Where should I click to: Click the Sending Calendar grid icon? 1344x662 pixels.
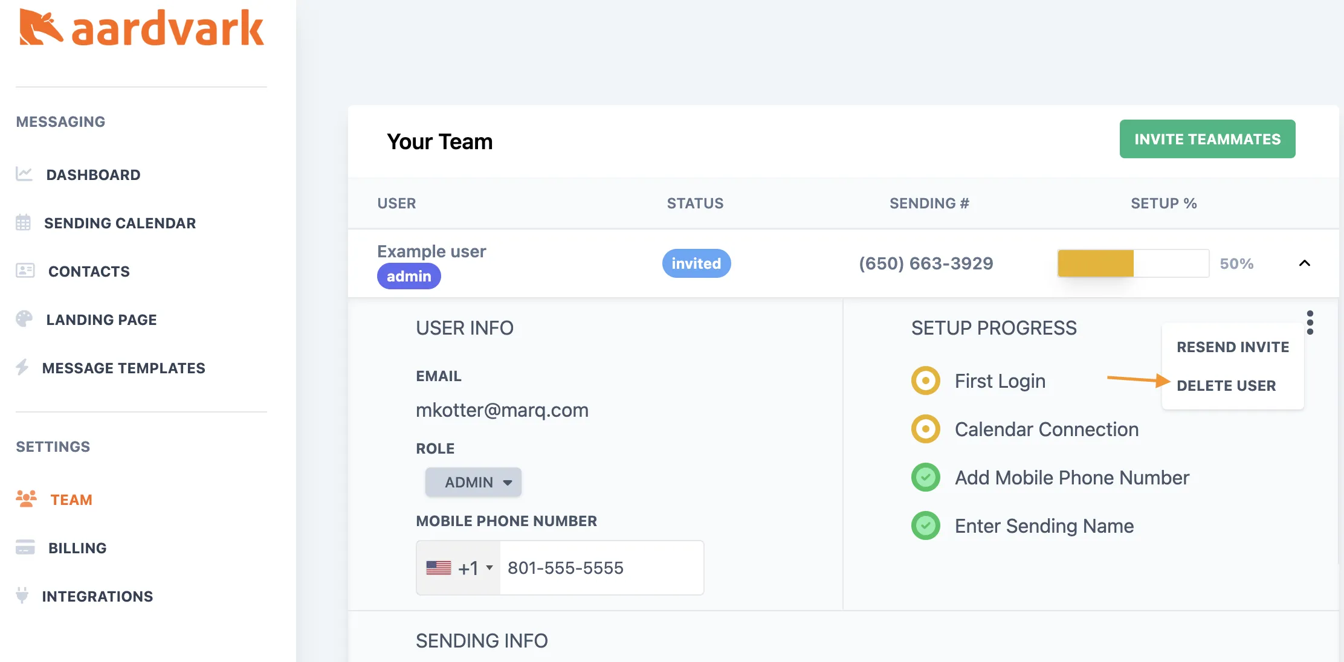pyautogui.click(x=23, y=223)
